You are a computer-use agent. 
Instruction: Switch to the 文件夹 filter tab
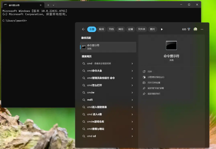pos(142,29)
